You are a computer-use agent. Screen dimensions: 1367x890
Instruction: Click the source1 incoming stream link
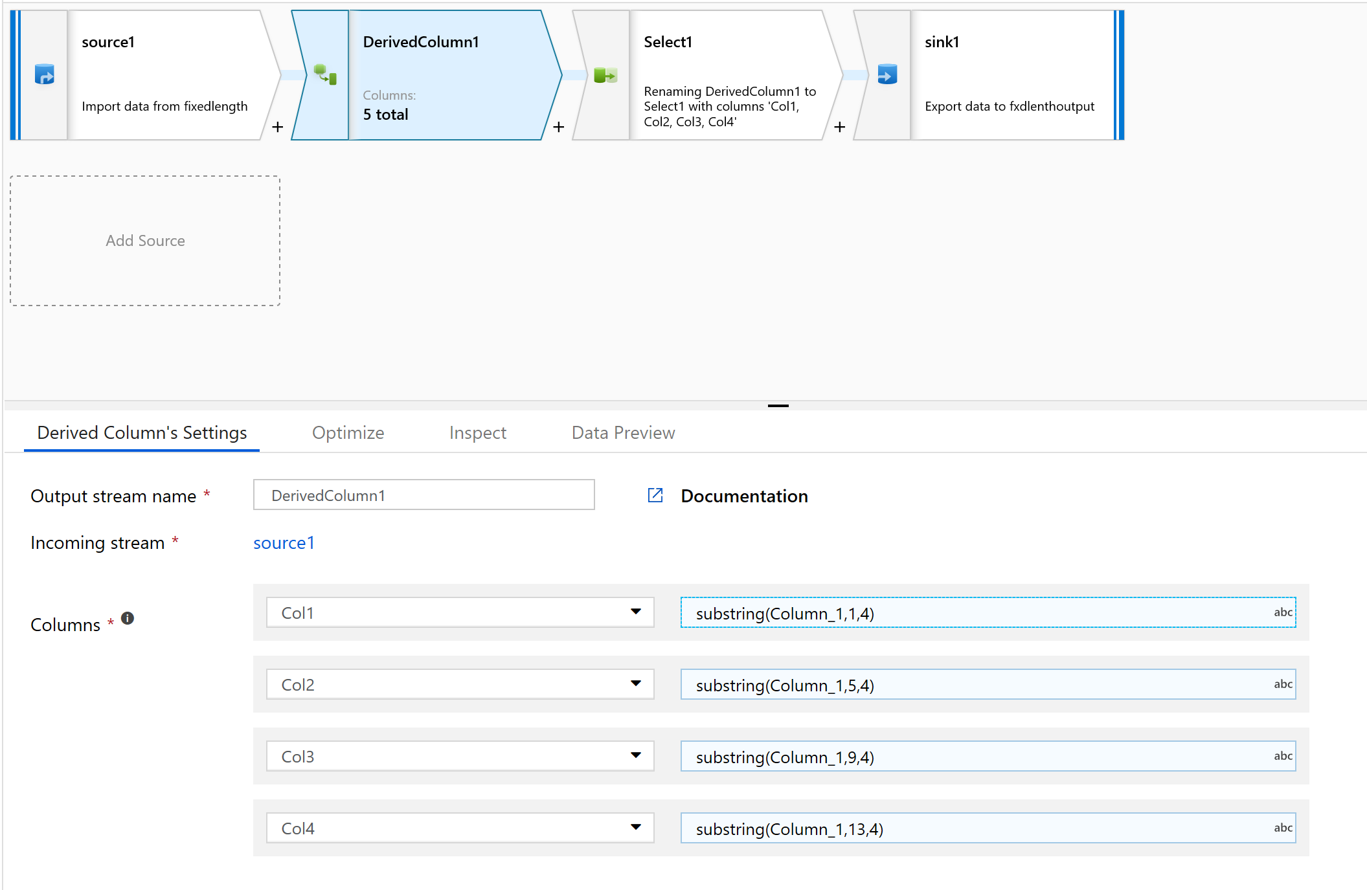pos(284,542)
